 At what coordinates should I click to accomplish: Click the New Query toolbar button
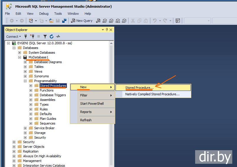82,21
